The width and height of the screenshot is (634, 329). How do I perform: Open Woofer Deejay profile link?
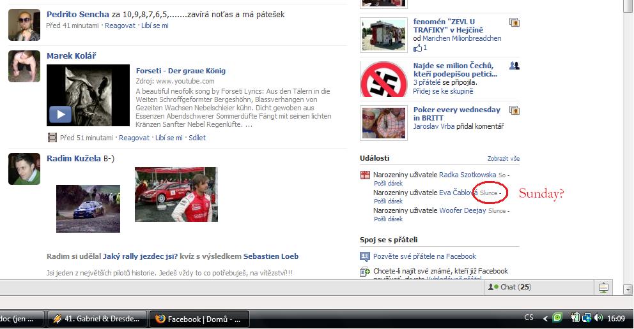click(x=463, y=210)
